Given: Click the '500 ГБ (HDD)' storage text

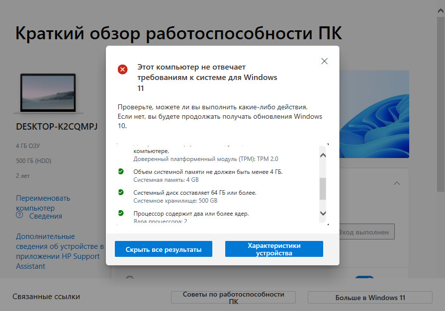Looking at the screenshot, I should [x=33, y=161].
